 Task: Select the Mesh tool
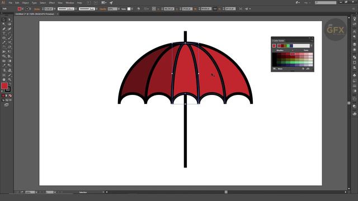point(4,61)
